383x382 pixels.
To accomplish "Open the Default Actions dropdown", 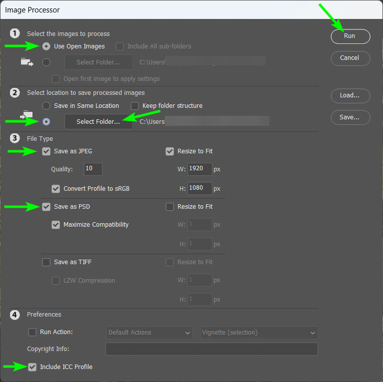I will click(x=149, y=333).
